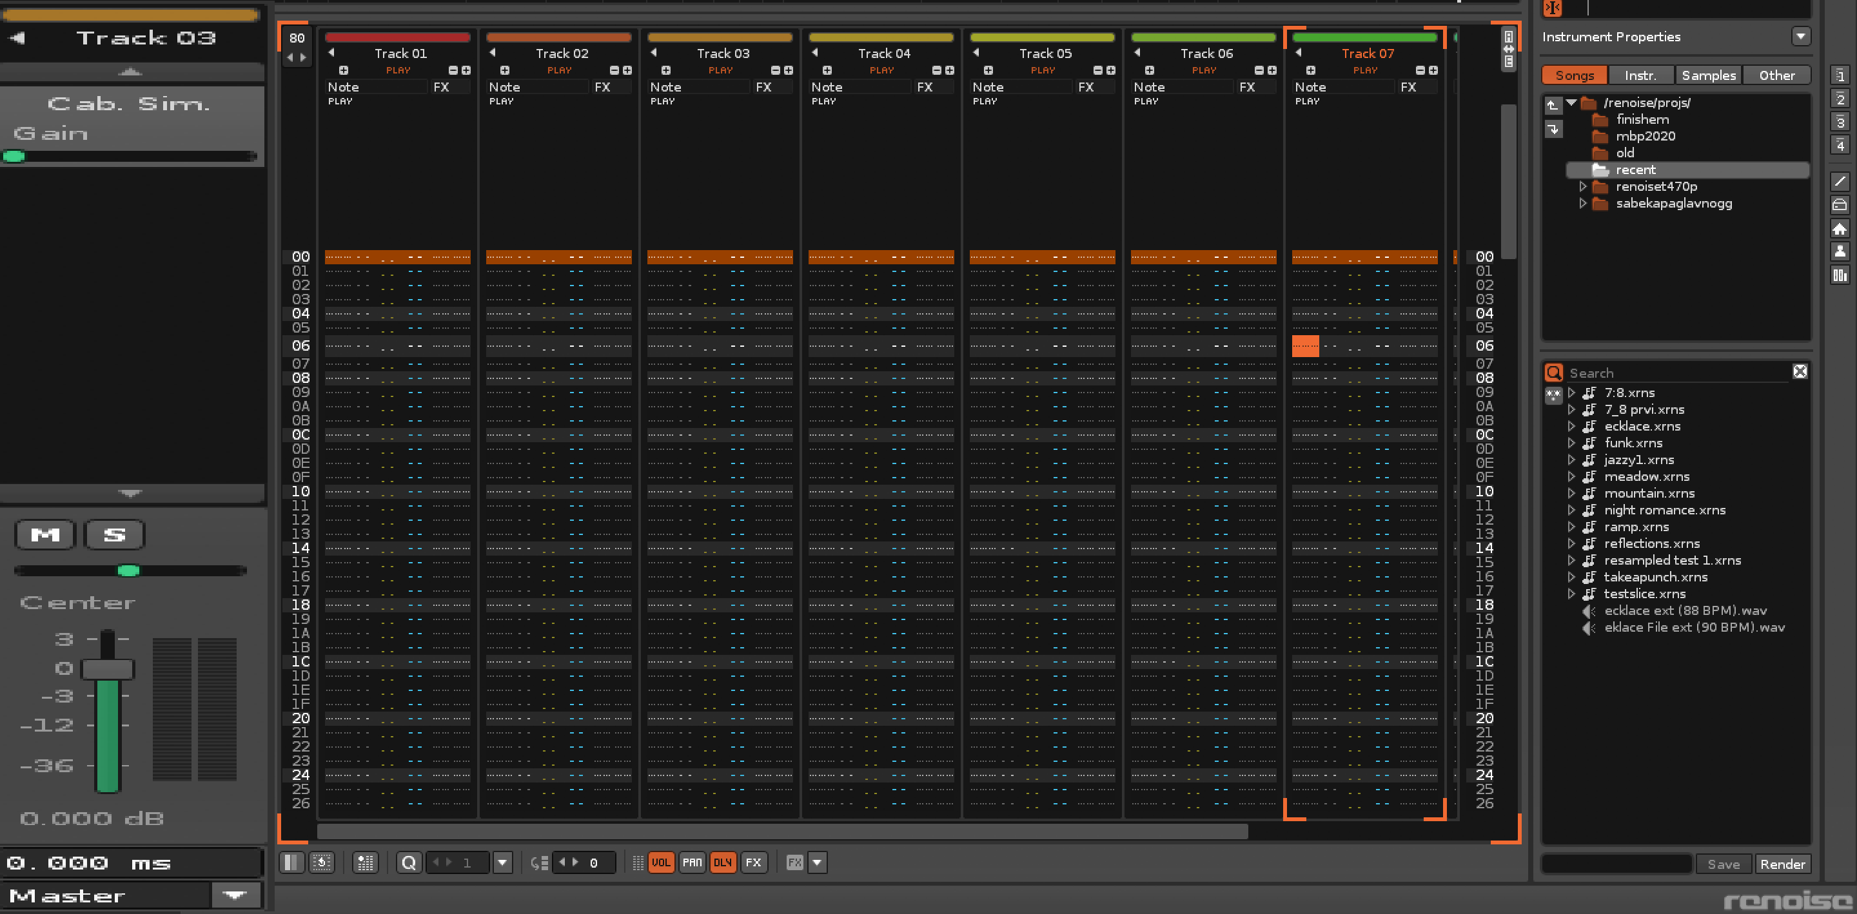Toggle PLAY button on Track 01

399,70
